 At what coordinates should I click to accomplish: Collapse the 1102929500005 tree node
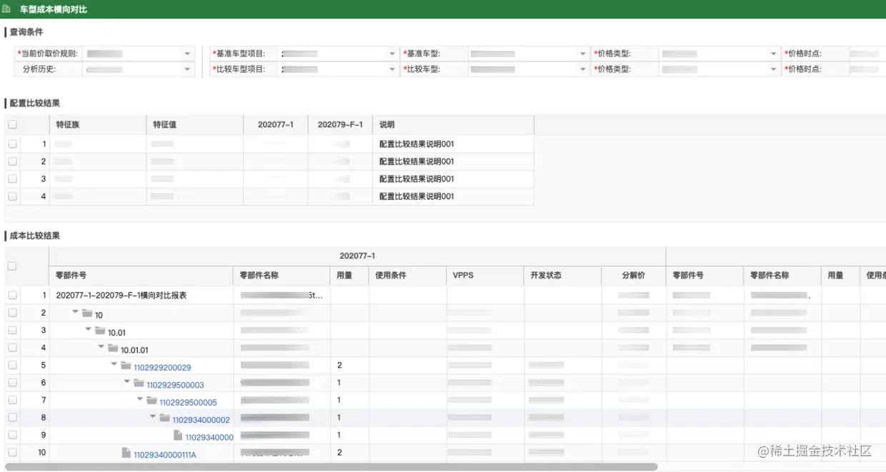click(x=140, y=400)
